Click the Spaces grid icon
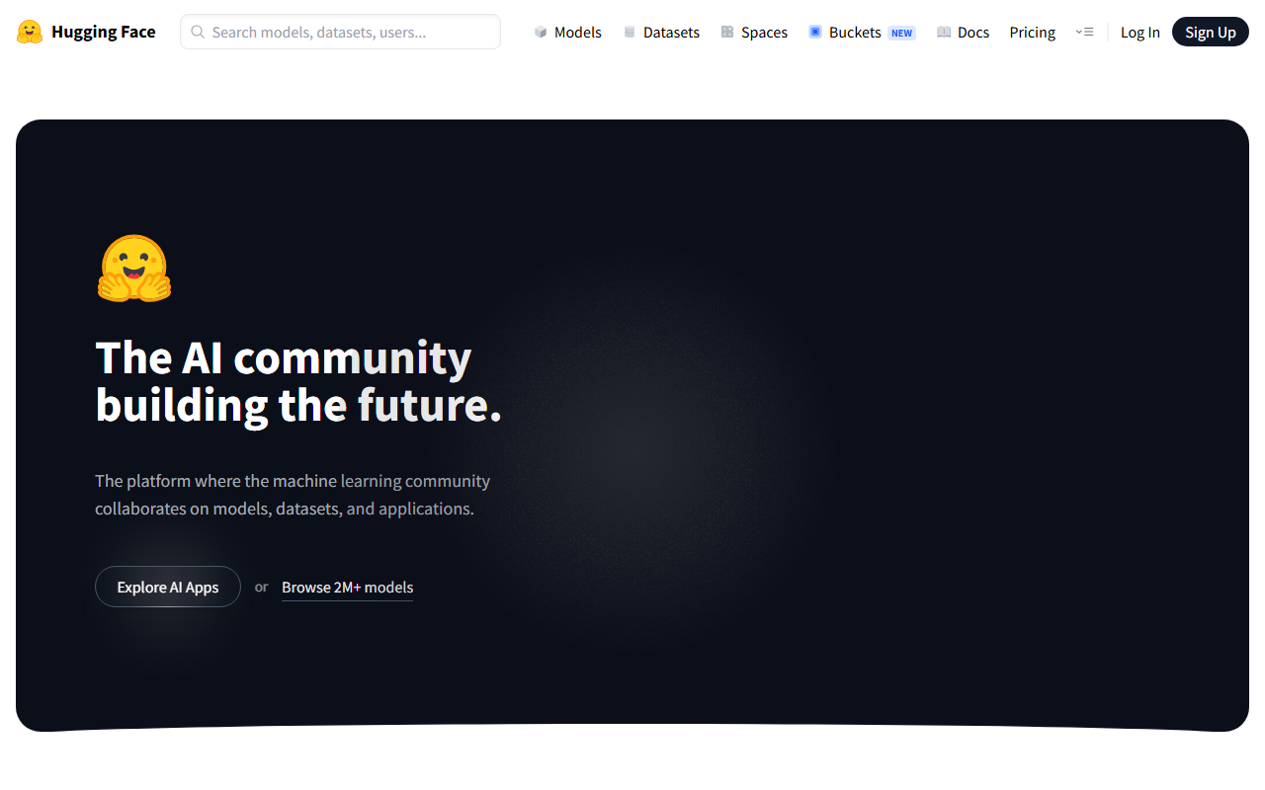The width and height of the screenshot is (1265, 790). [727, 32]
